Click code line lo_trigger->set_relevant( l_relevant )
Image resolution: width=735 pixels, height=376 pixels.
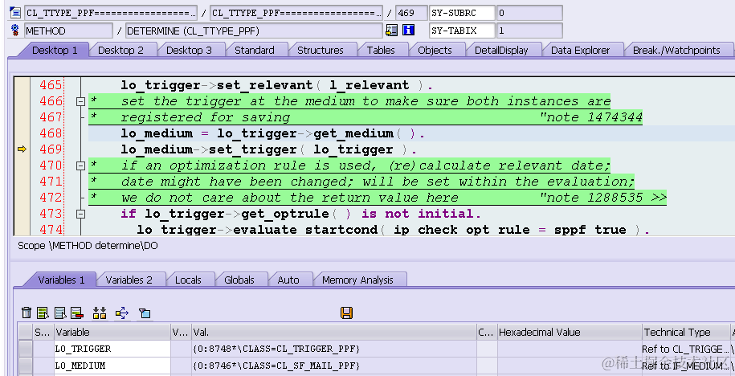(276, 85)
